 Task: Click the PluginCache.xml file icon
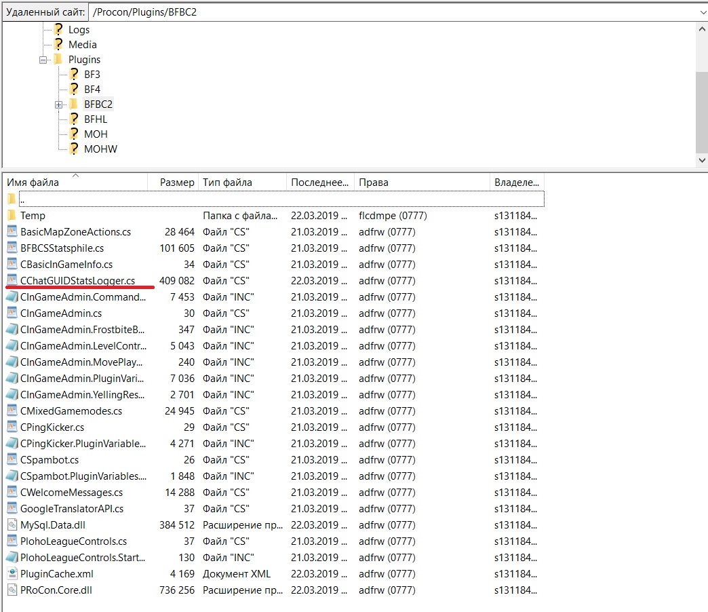(12, 573)
